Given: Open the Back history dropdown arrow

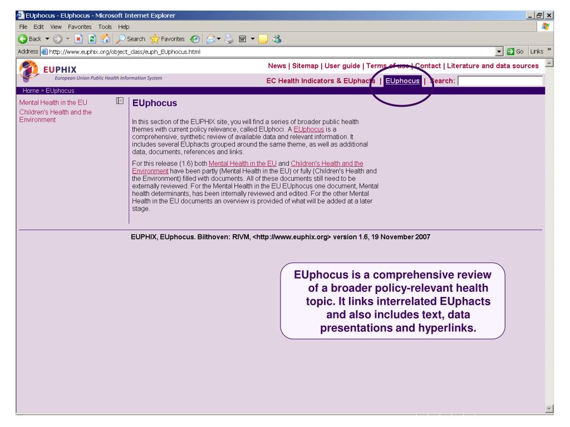Looking at the screenshot, I should pyautogui.click(x=47, y=39).
